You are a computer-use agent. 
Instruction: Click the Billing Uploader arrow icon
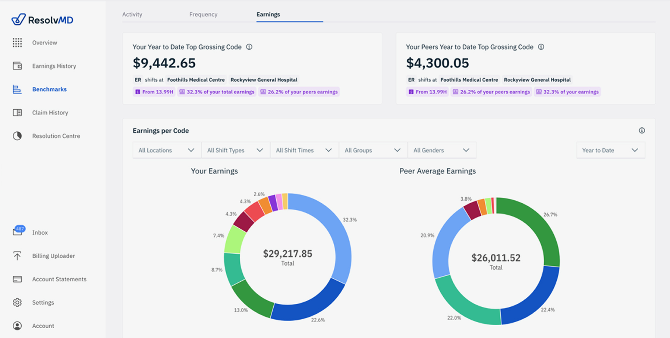(17, 256)
